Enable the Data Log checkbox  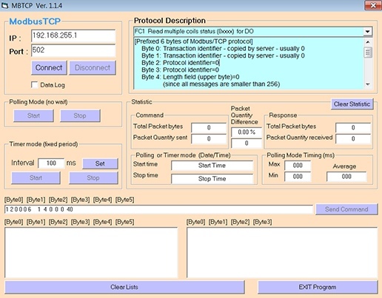(35, 85)
